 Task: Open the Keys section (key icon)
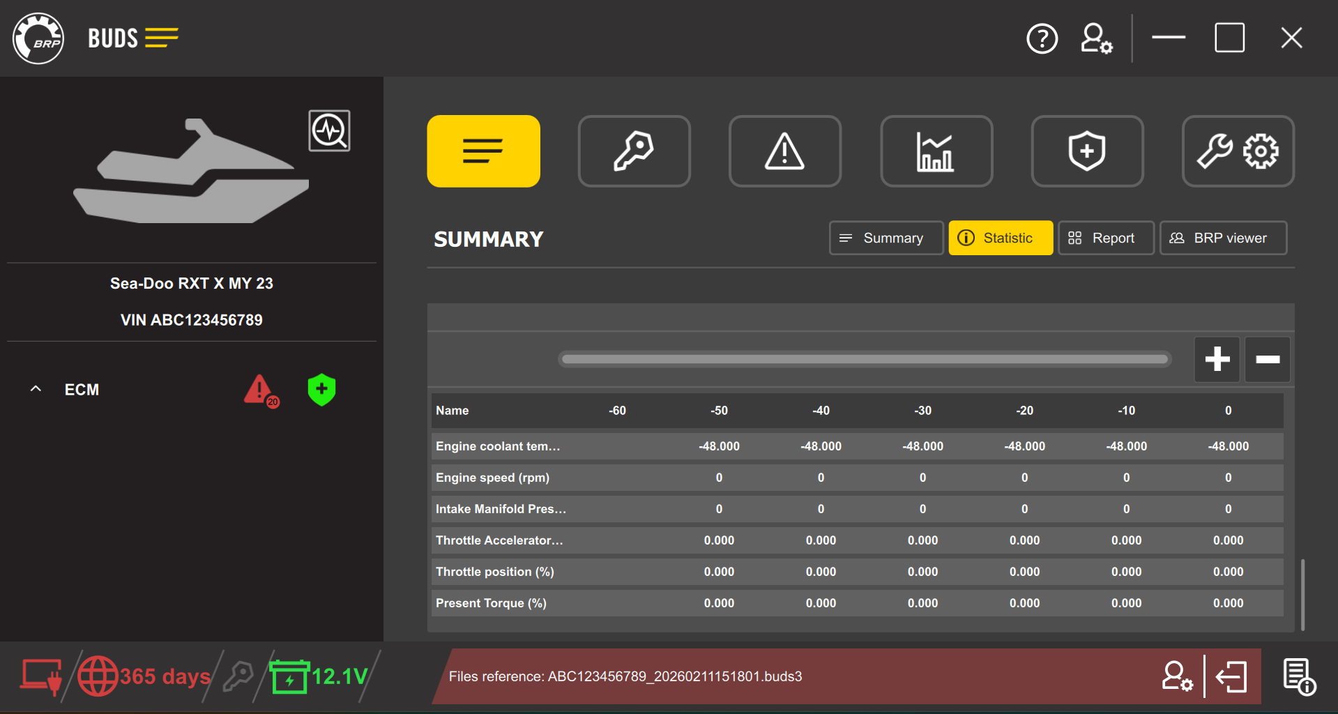coord(634,151)
